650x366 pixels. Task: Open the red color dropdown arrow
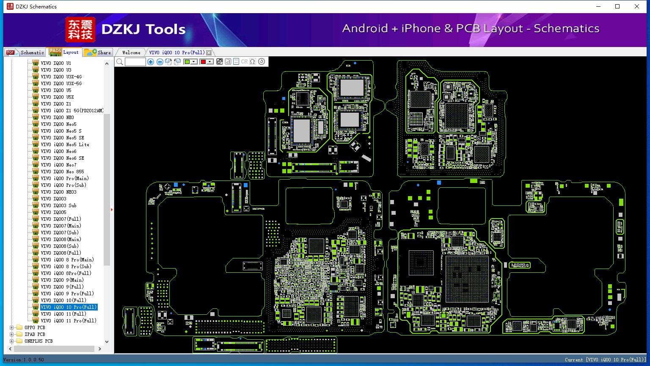point(210,62)
